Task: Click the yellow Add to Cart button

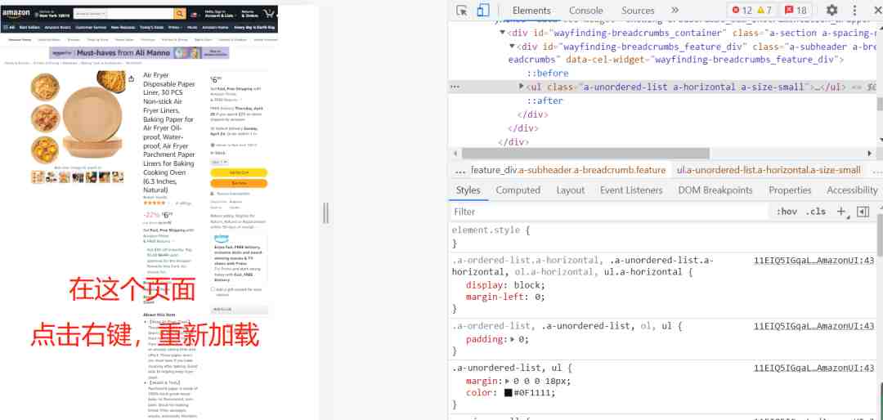Action: point(239,173)
